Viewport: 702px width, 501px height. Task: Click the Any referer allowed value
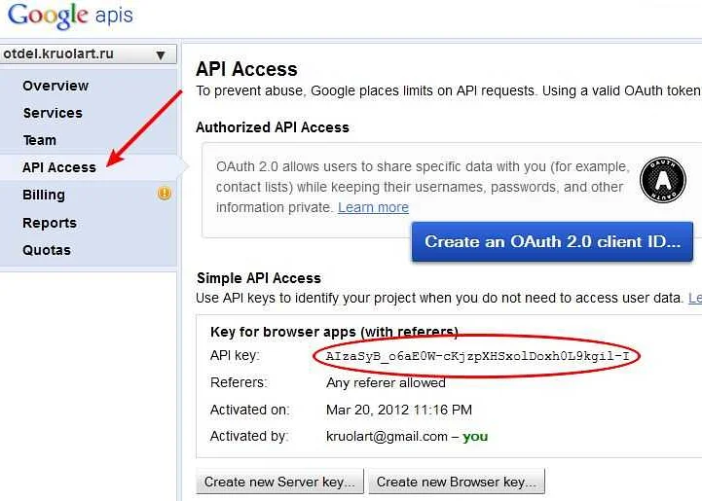click(386, 383)
